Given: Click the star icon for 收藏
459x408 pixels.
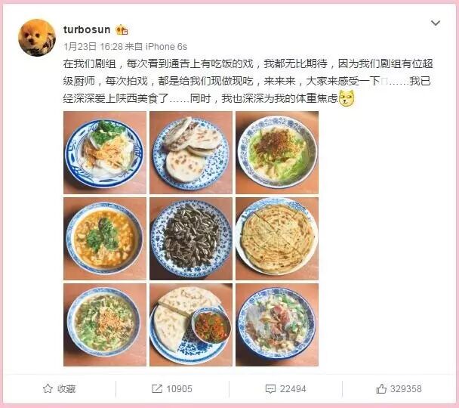Looking at the screenshot, I should pyautogui.click(x=48, y=388).
